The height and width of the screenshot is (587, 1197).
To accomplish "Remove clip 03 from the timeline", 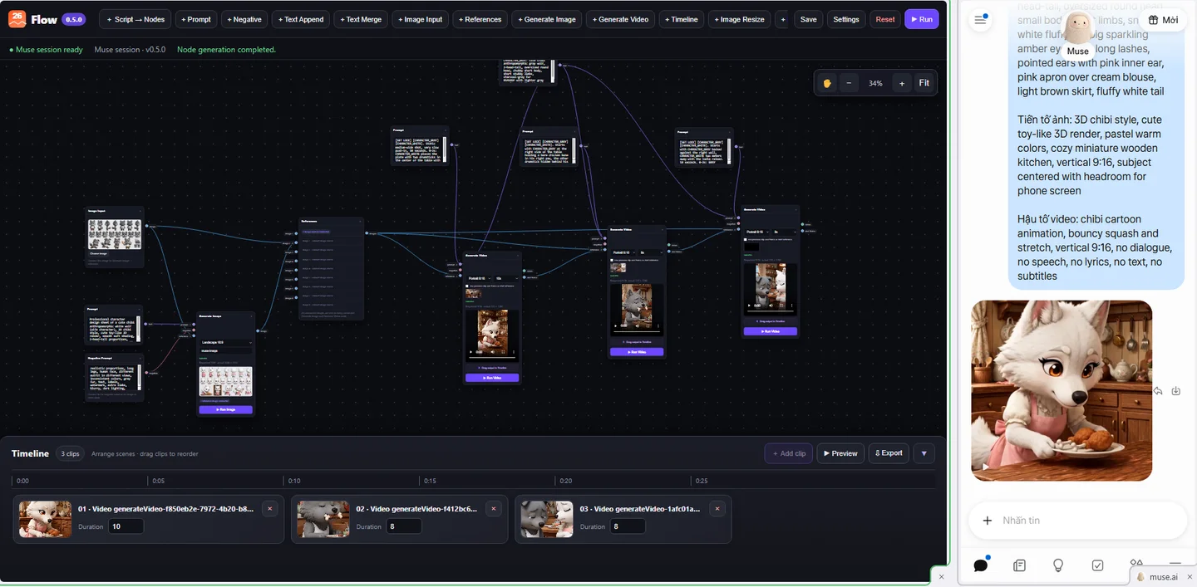I will coord(717,509).
